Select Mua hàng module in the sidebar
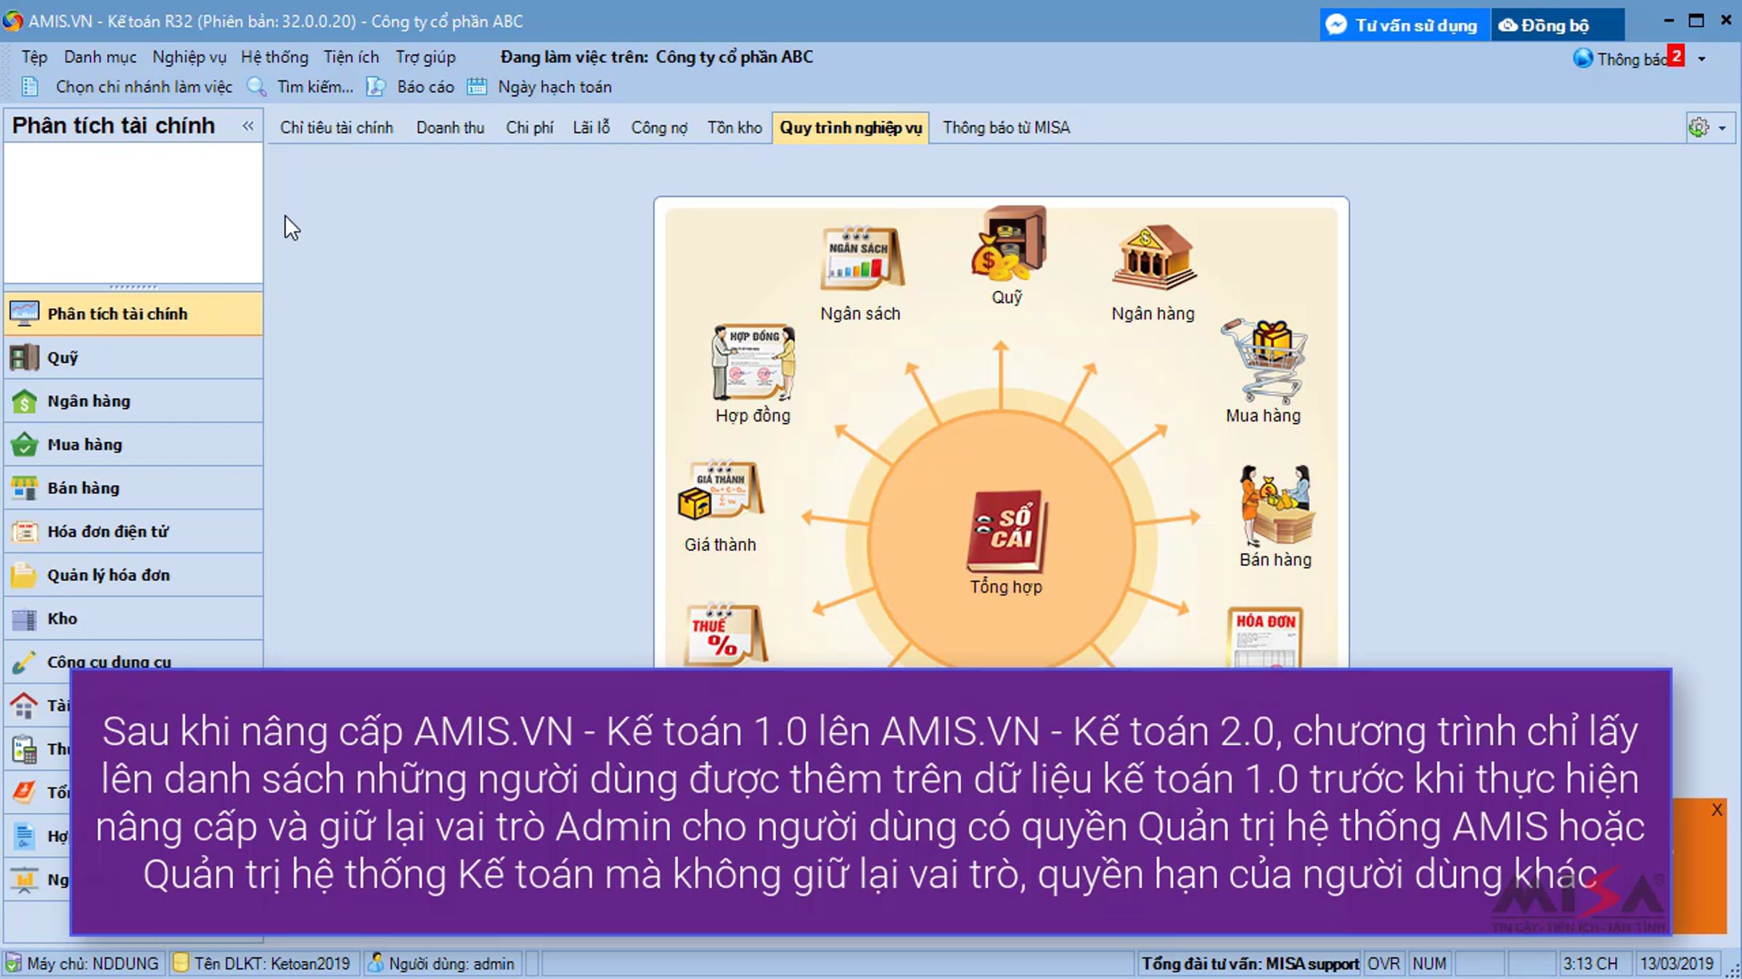Viewport: 1742px width, 979px height. [x=134, y=445]
